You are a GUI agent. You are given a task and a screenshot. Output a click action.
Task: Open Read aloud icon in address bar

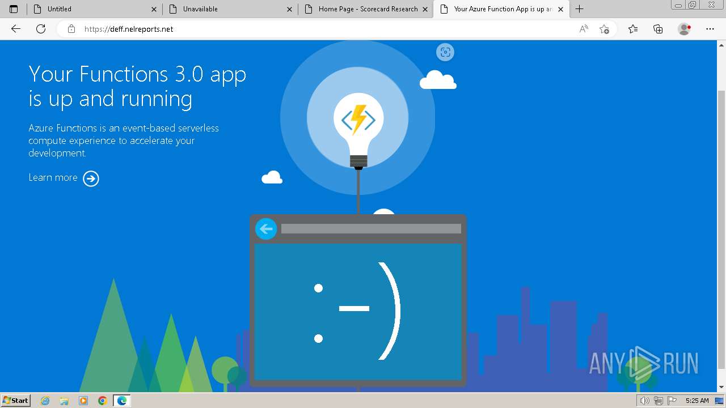[x=584, y=29]
